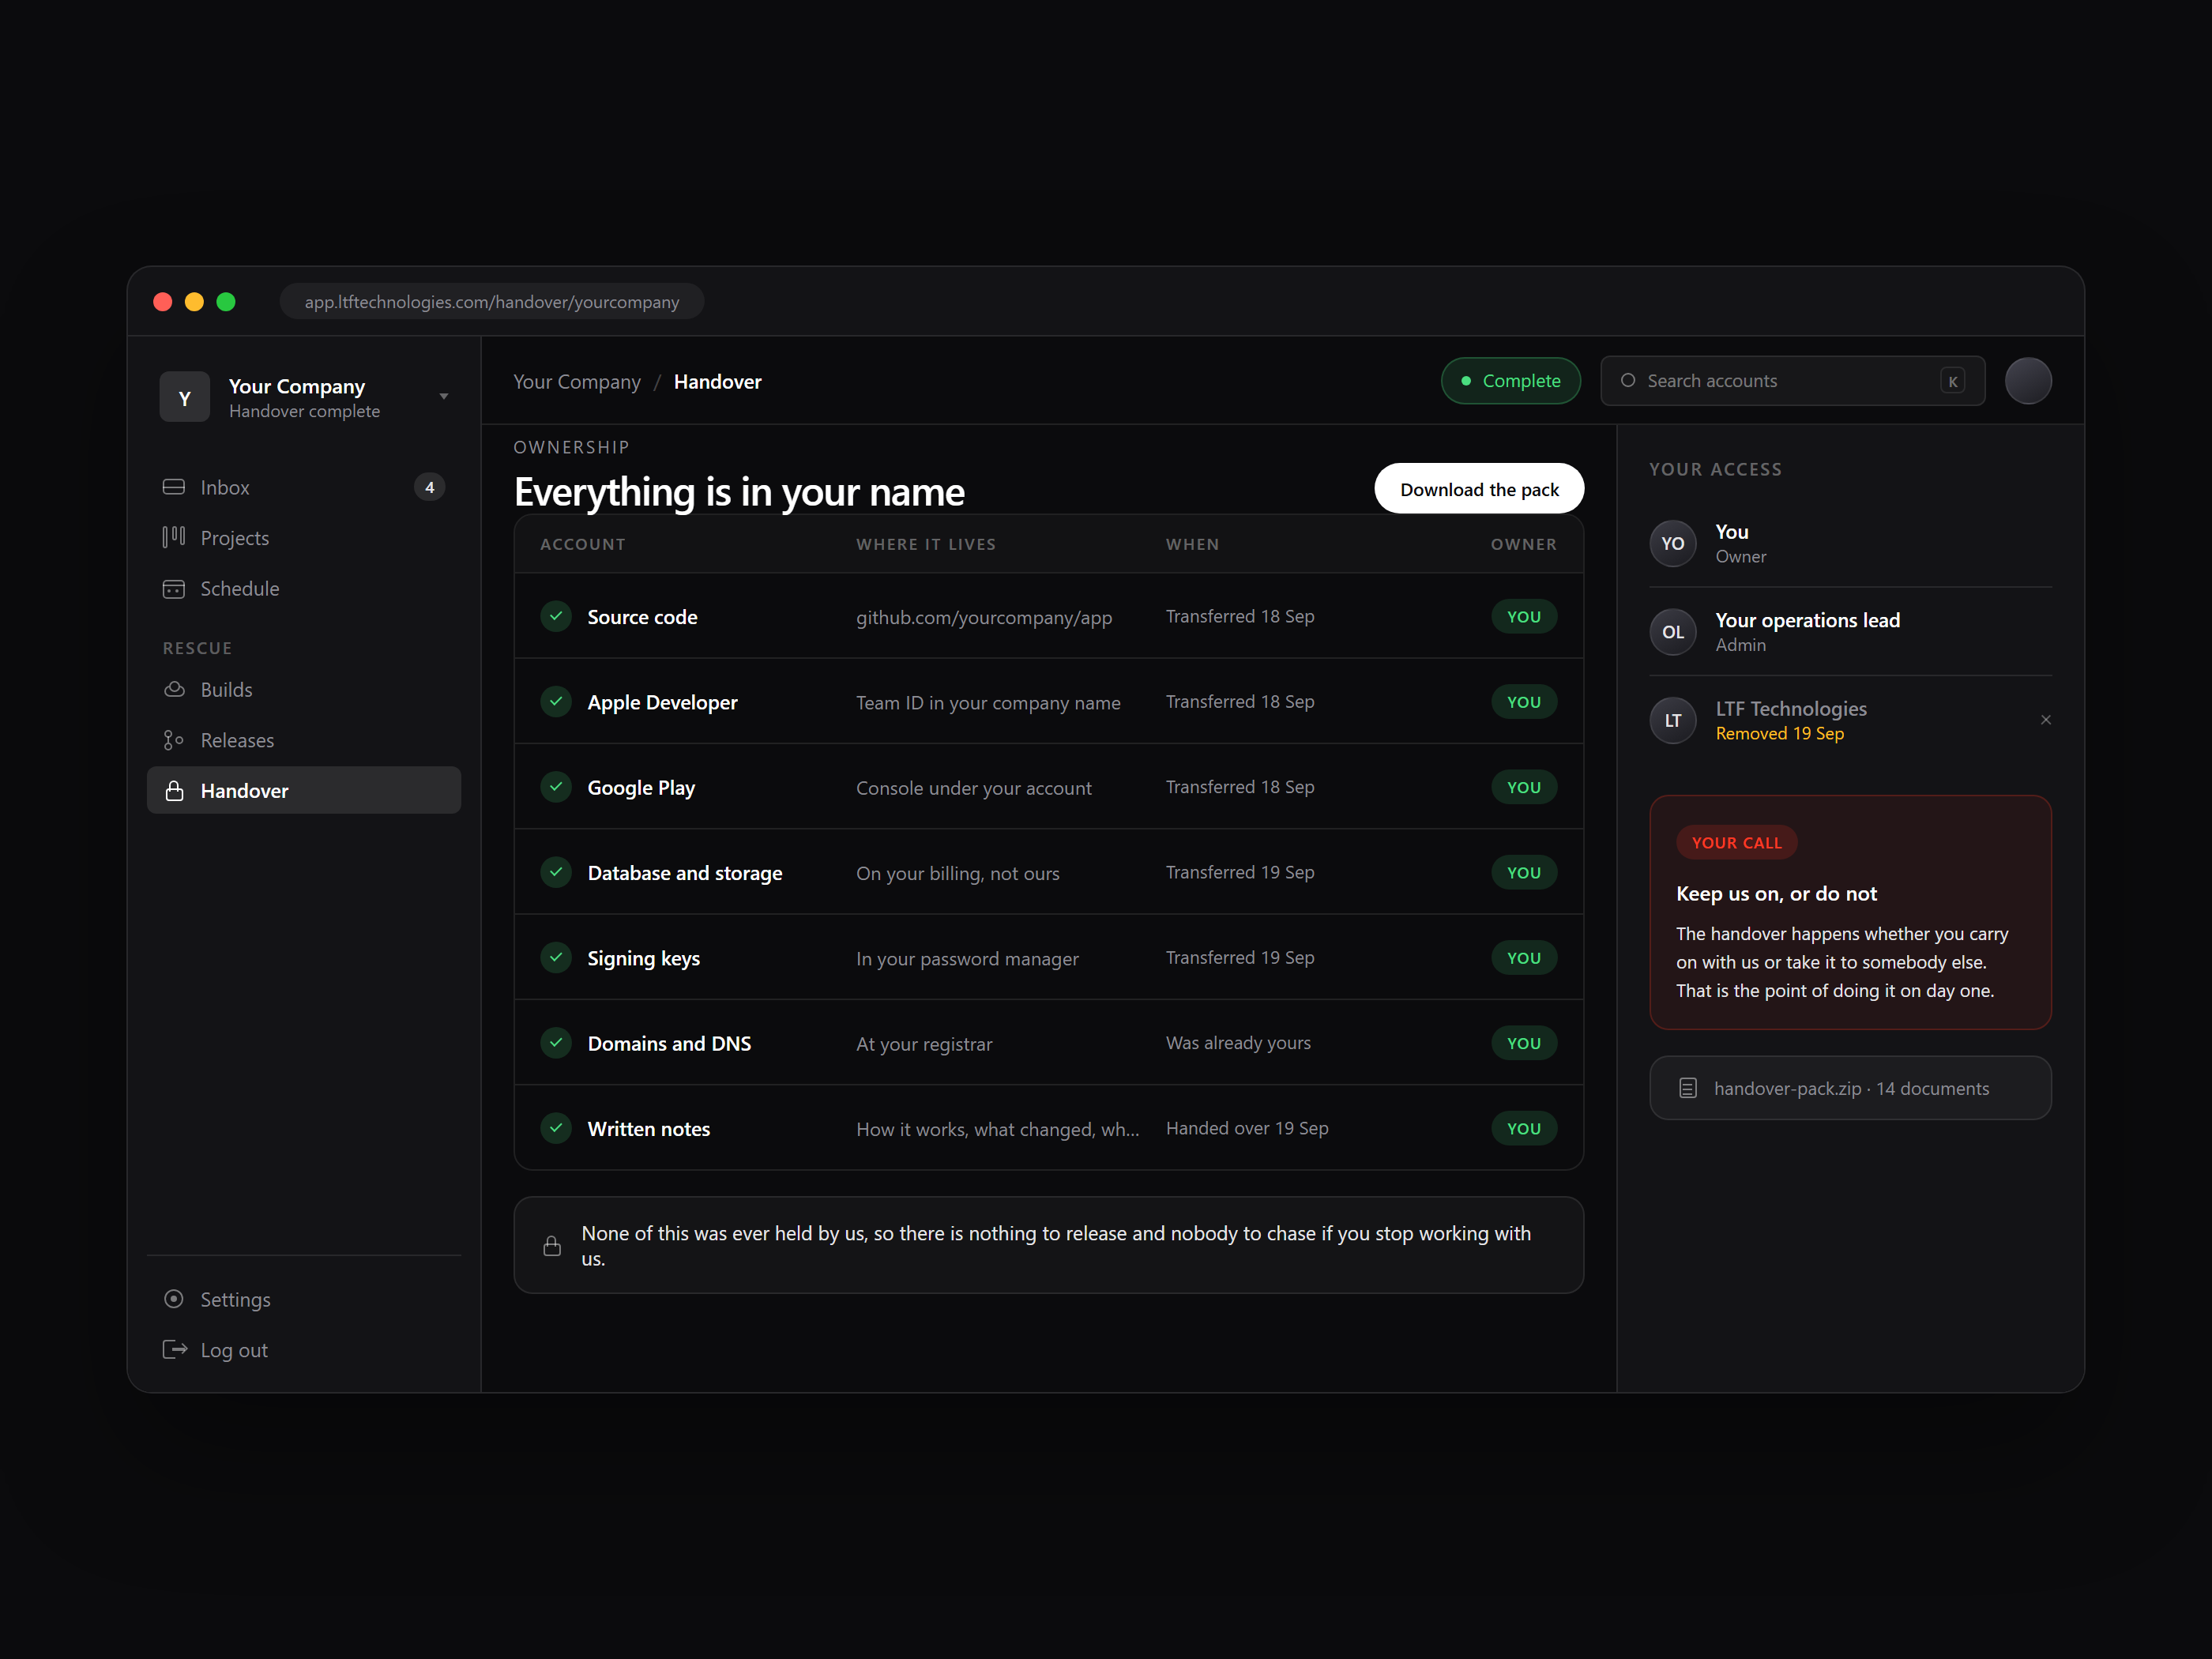Viewport: 2212px width, 1659px height.
Task: Click the Releases branch icon
Action: pyautogui.click(x=174, y=740)
